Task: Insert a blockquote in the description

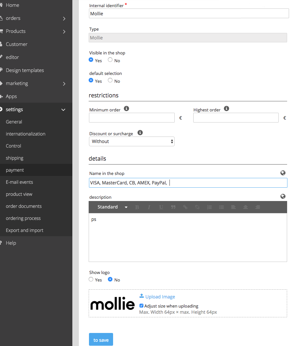Action: coord(173,207)
